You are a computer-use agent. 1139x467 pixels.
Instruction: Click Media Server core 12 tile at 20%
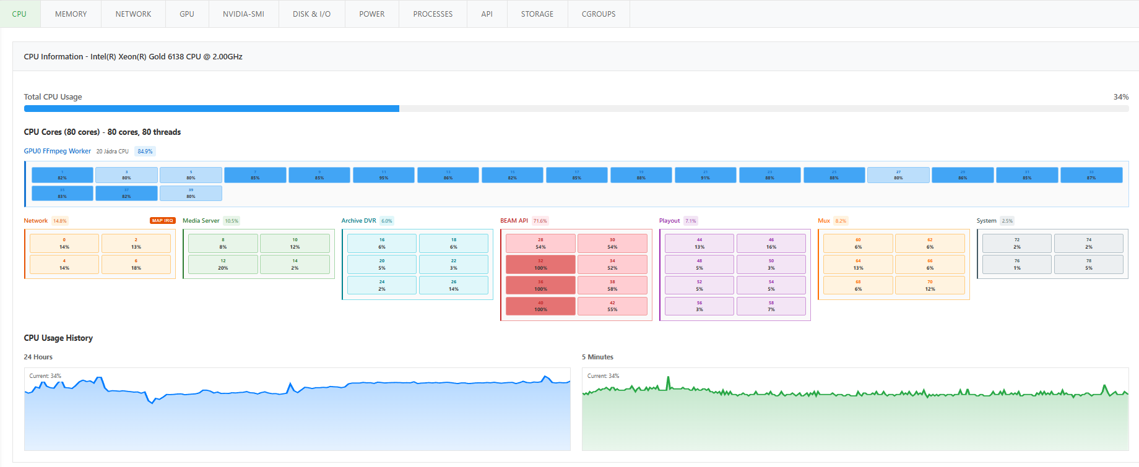coord(223,264)
